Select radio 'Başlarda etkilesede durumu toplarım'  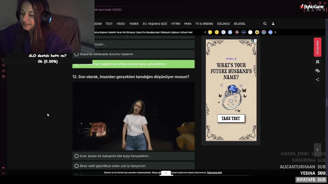coord(76,54)
